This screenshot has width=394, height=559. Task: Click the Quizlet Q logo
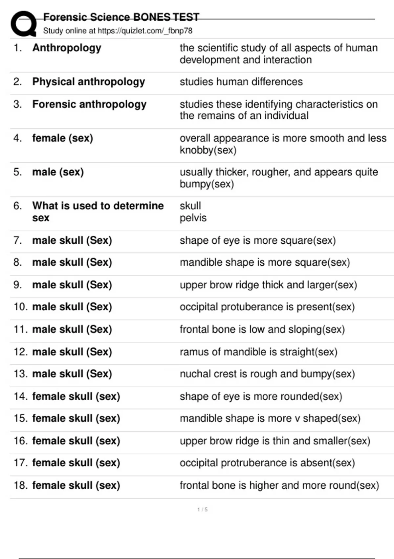[24, 24]
